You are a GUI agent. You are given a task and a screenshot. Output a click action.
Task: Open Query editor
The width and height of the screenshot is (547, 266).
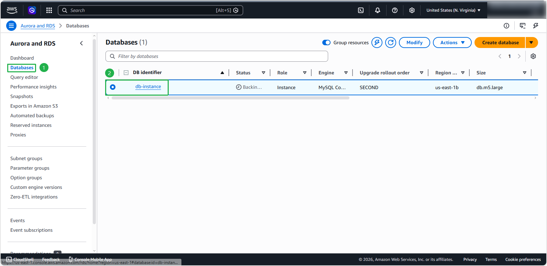click(24, 77)
